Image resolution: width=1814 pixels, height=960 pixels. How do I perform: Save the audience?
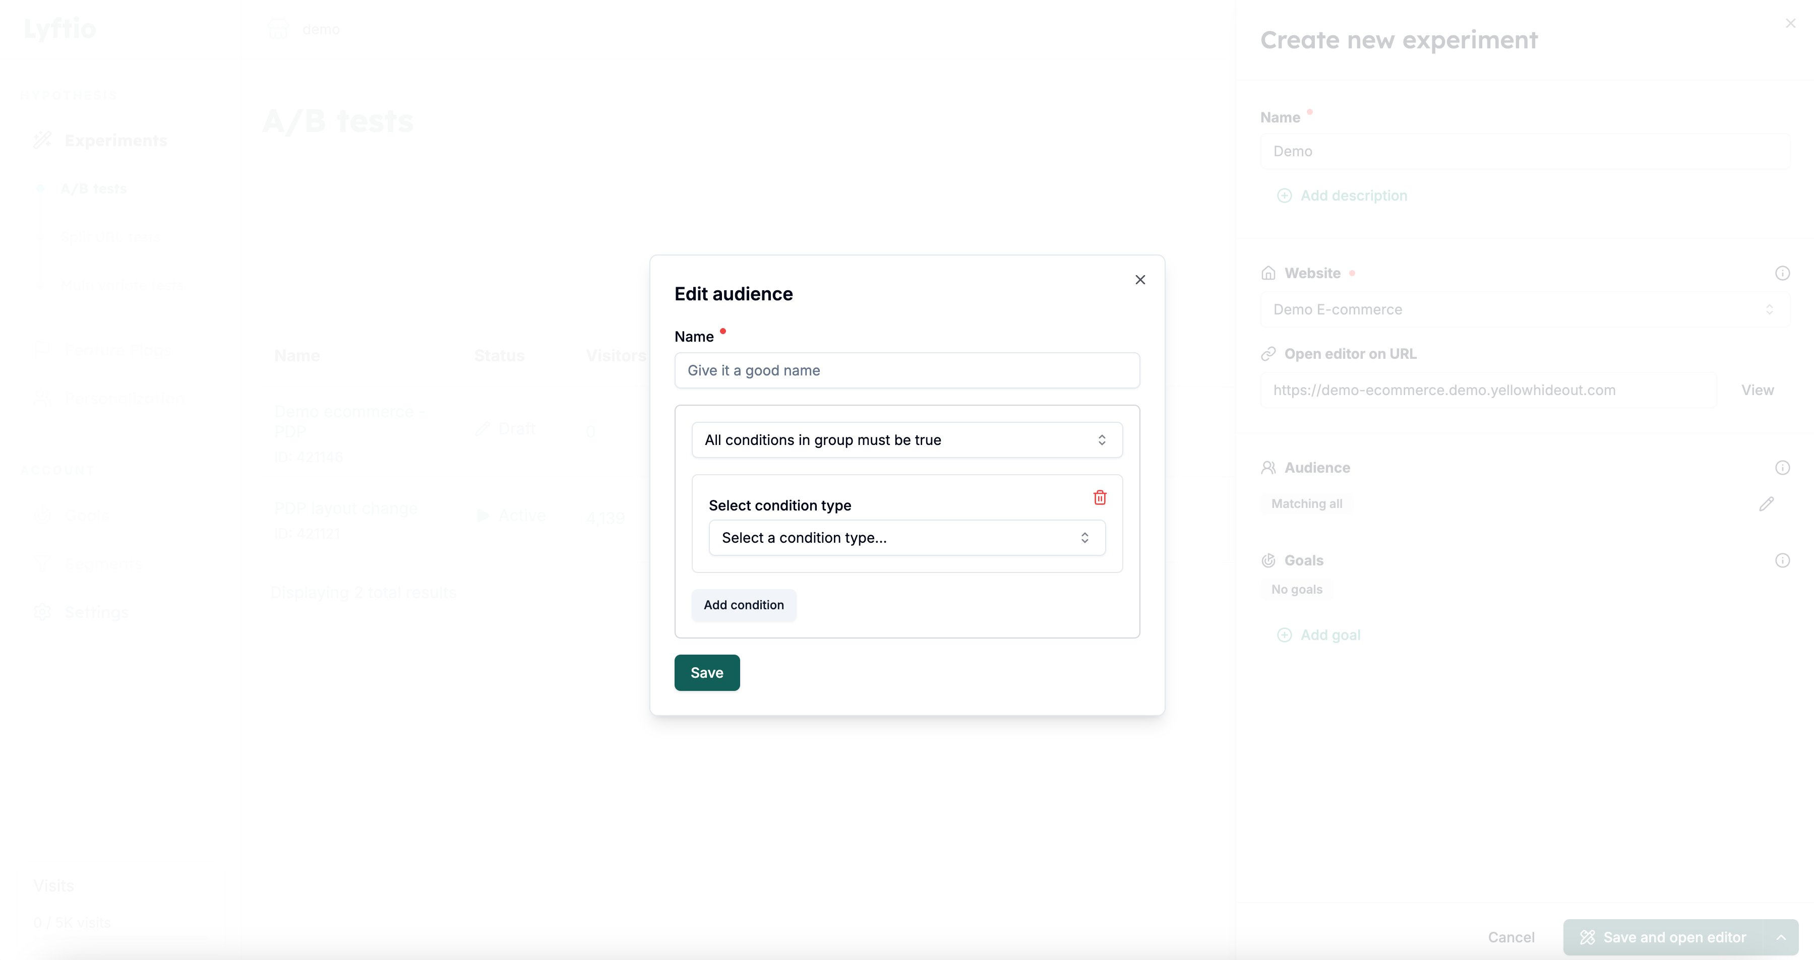[706, 673]
